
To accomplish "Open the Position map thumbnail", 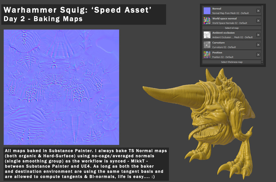I will 207,55.
